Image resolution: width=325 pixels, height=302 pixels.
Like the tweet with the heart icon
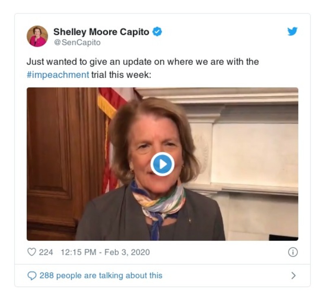pos(32,252)
